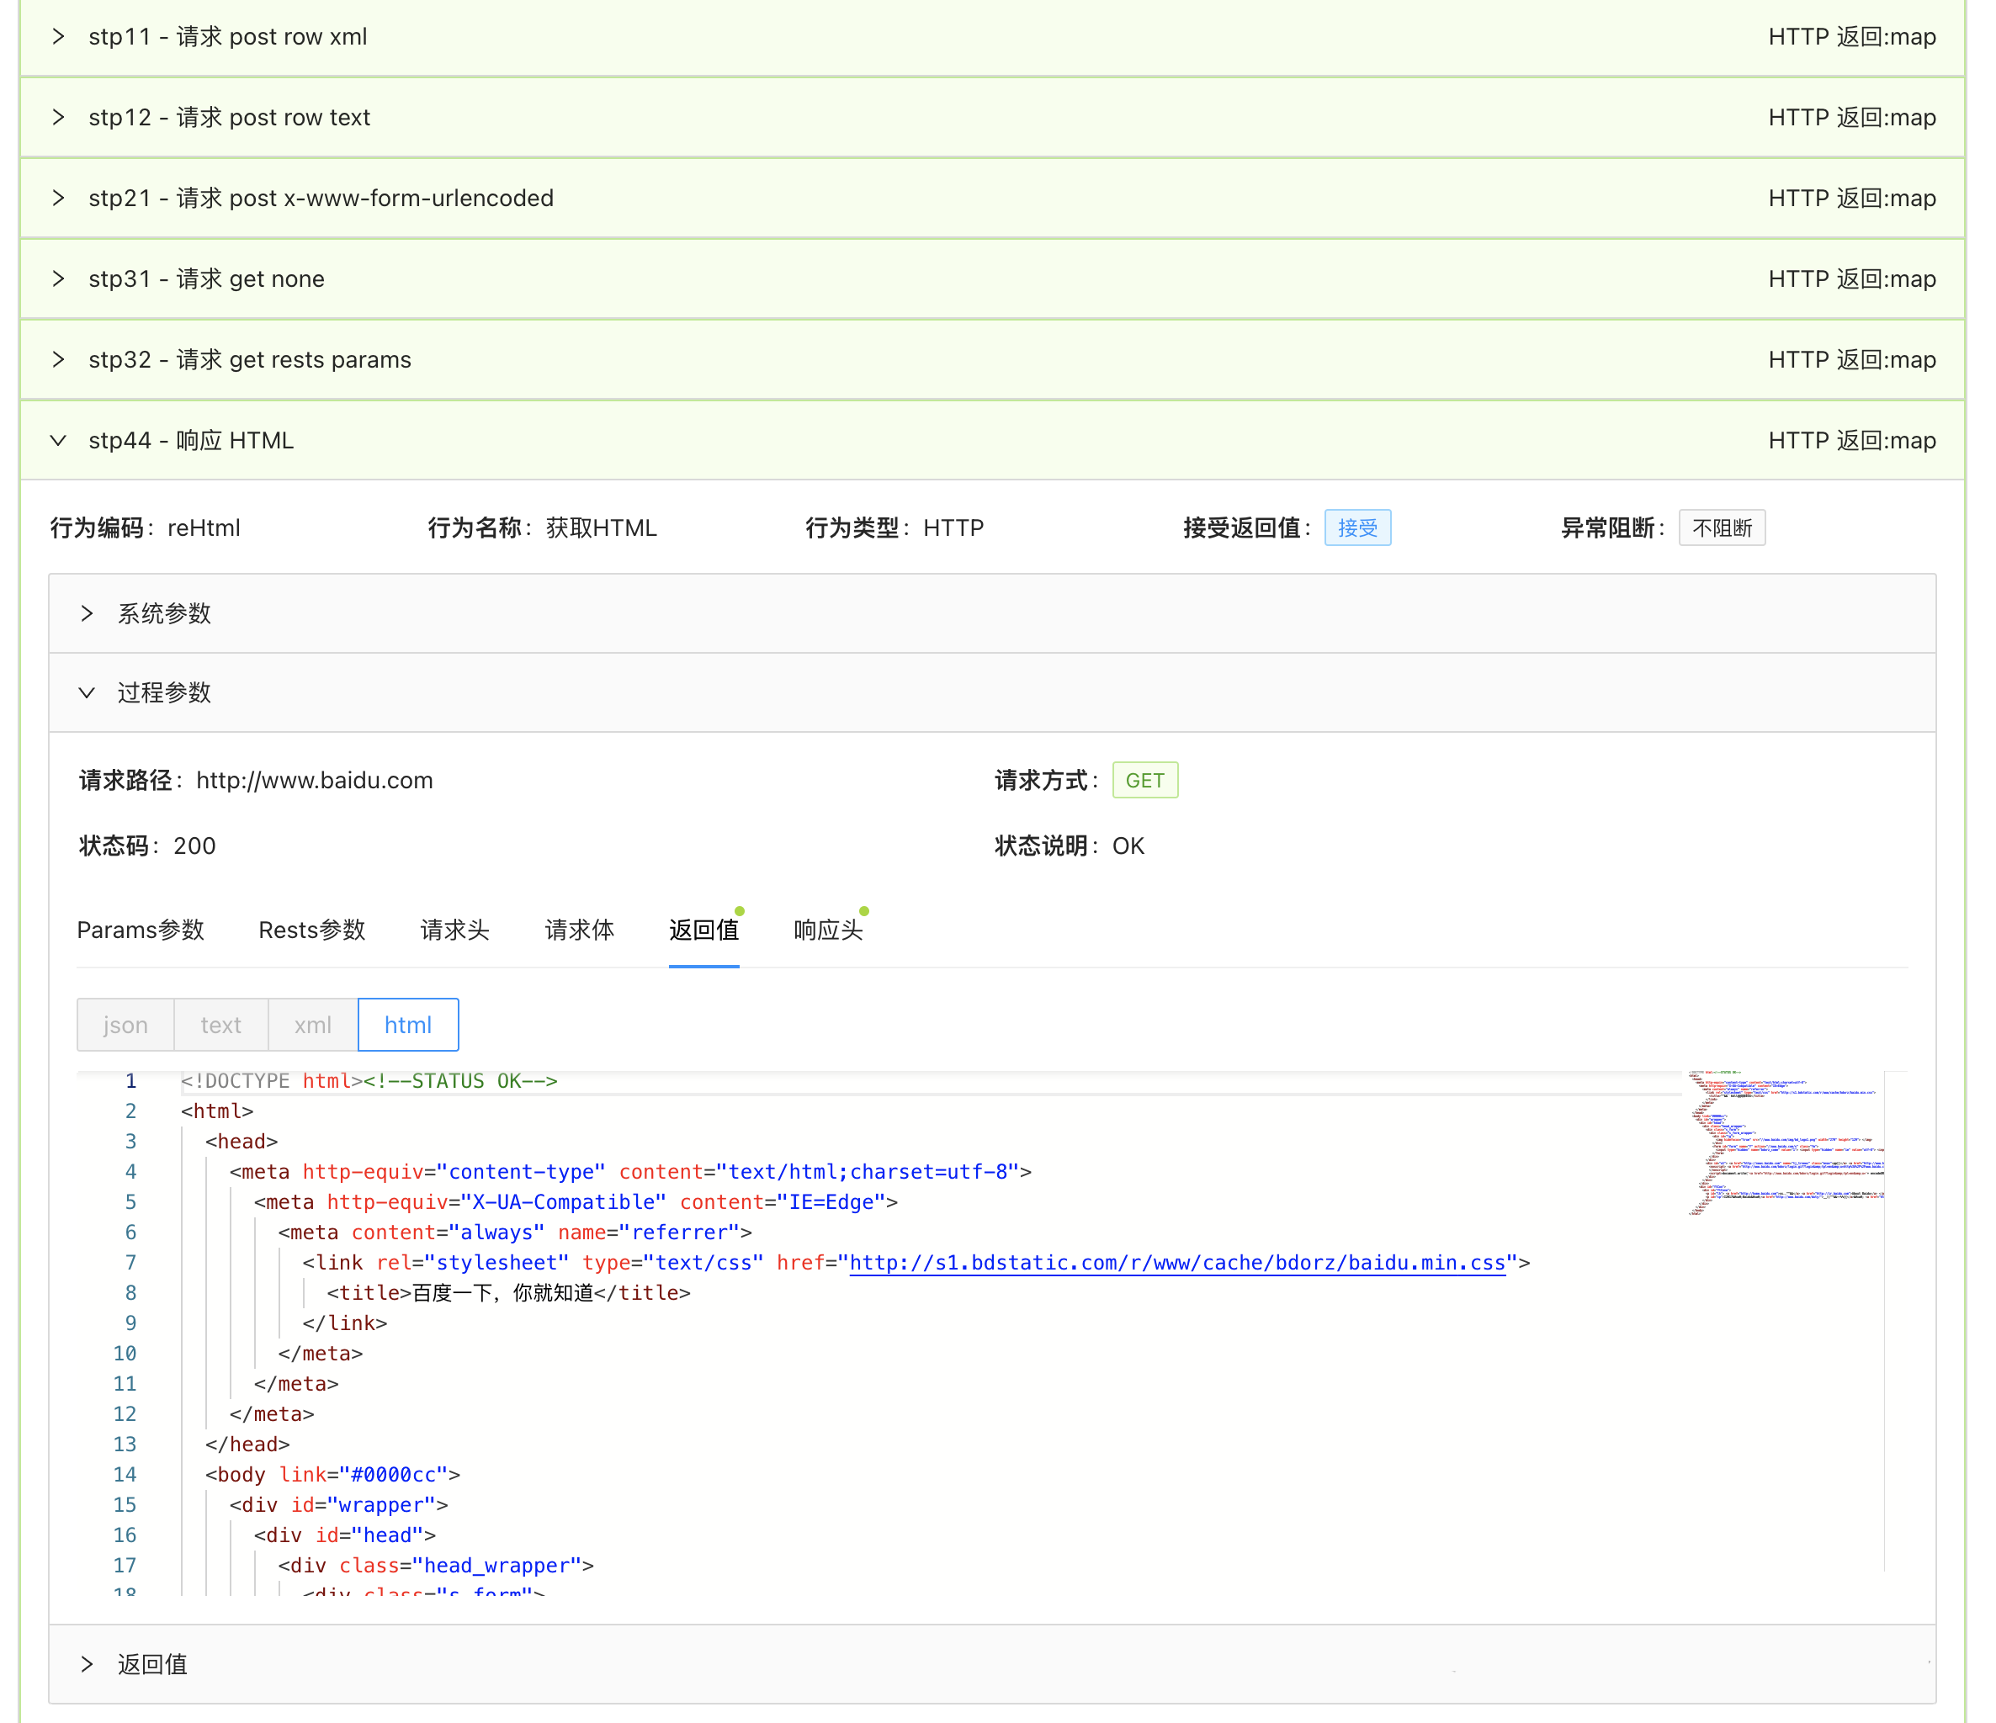This screenshot has width=1996, height=1723.
Task: Select xml format view
Action: (x=312, y=1025)
